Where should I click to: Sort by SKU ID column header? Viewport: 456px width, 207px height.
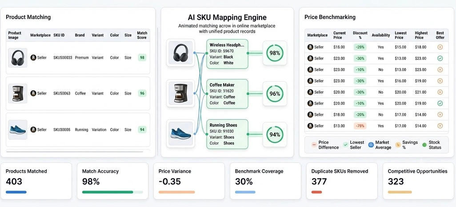(x=59, y=35)
